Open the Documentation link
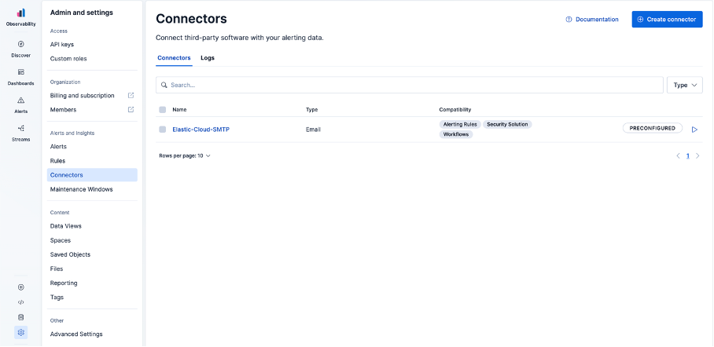 click(592, 19)
